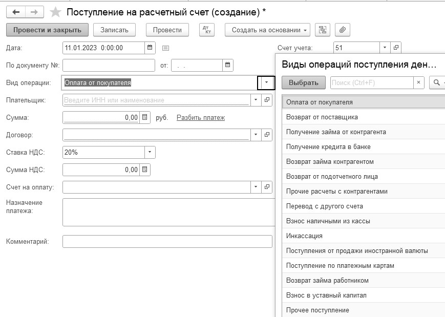Open the calendar for the 'от' date field
This screenshot has width=445, height=317.
227,65
